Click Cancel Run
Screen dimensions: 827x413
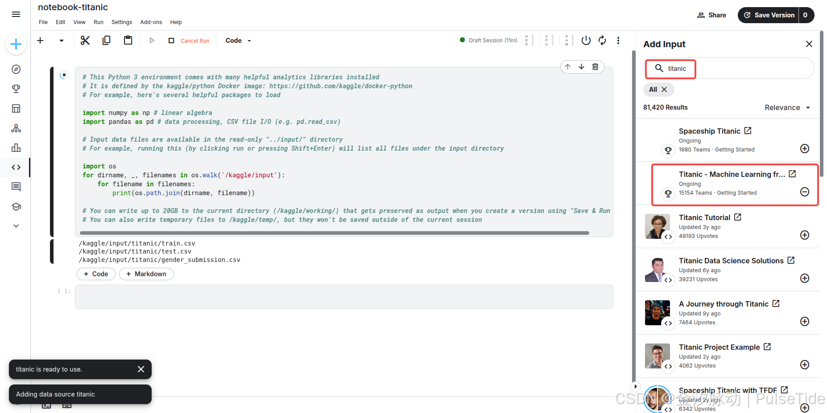pyautogui.click(x=189, y=41)
